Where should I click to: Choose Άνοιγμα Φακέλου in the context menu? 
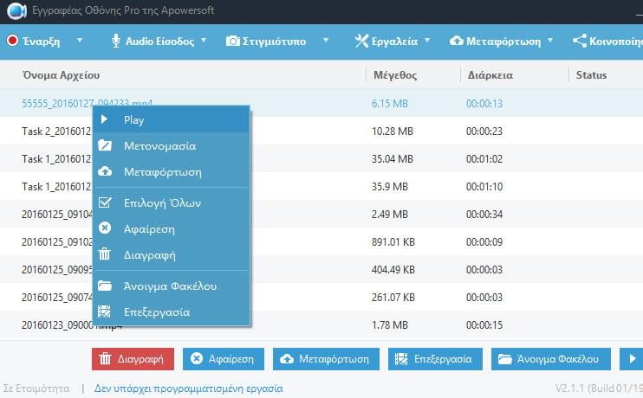(172, 286)
